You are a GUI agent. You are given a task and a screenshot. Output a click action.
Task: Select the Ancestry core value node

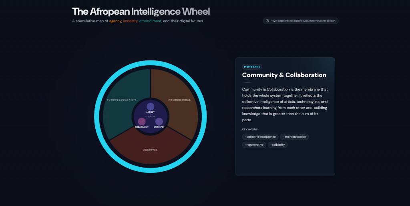(x=159, y=122)
